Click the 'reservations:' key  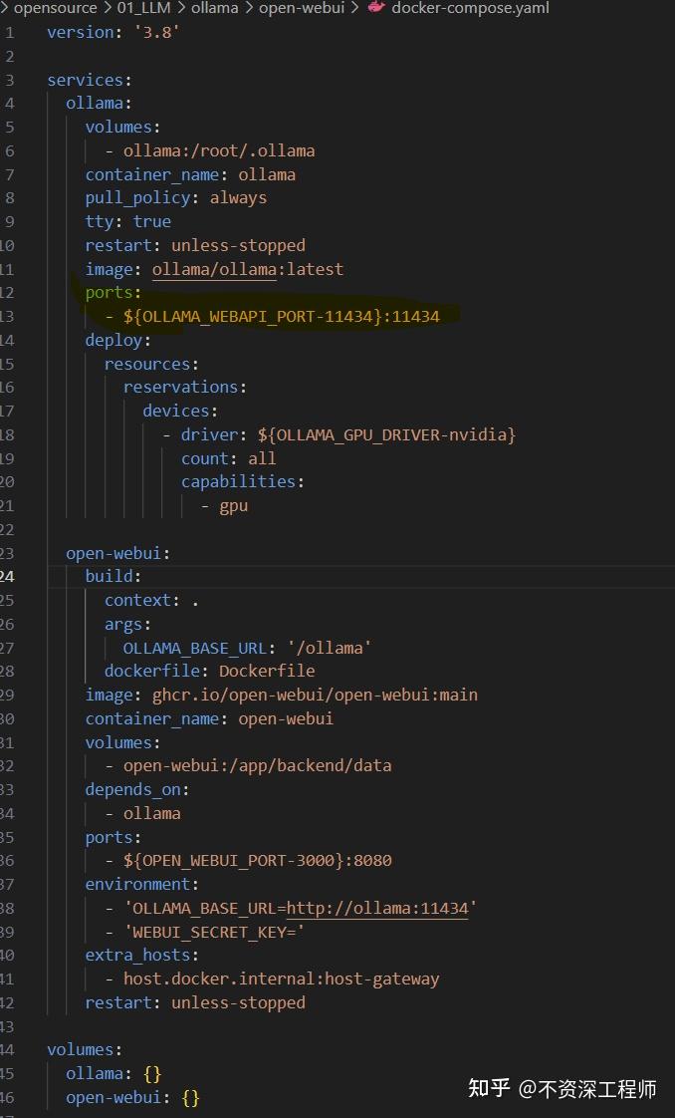[185, 388]
